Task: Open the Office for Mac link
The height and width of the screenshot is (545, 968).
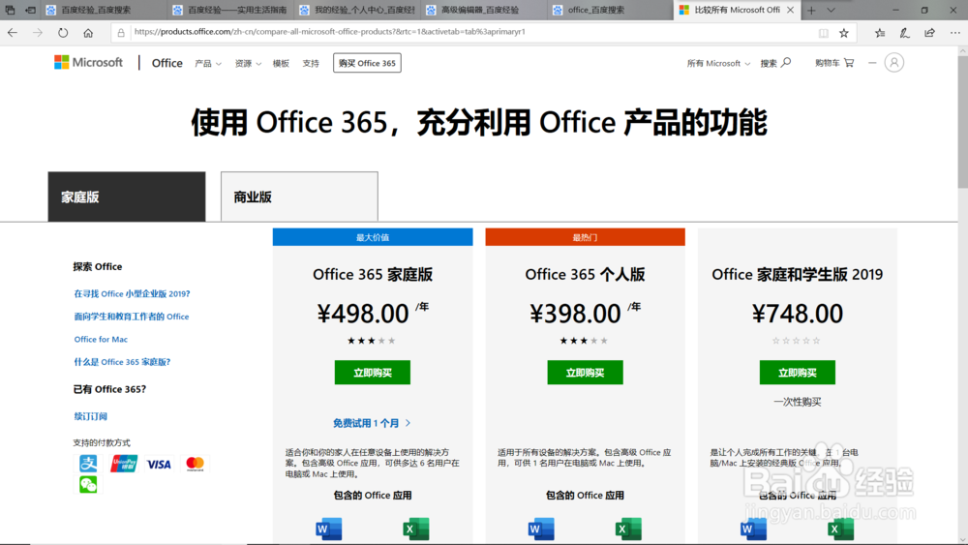Action: click(101, 340)
